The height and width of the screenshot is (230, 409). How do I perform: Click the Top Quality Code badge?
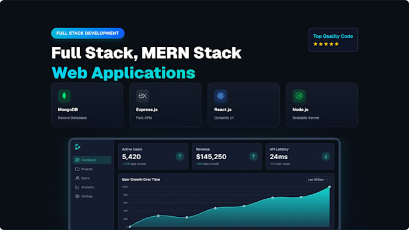[x=333, y=40]
